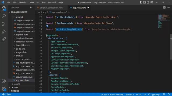Viewport: 172px width, 96px height.
Task: Click the code minimap
Action: coord(164,21)
